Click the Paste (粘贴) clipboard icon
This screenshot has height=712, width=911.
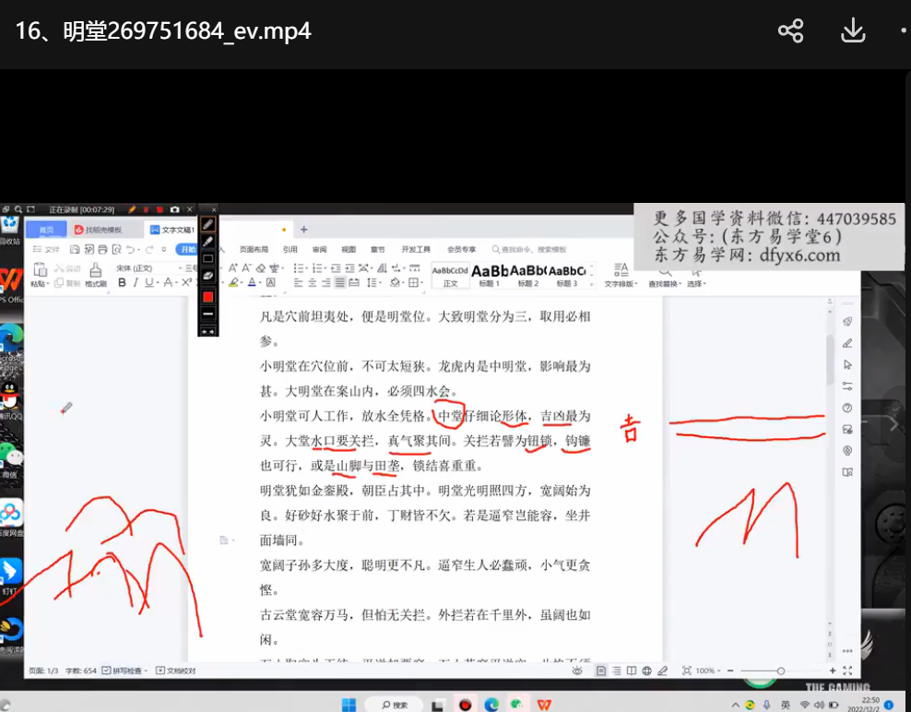[x=40, y=271]
